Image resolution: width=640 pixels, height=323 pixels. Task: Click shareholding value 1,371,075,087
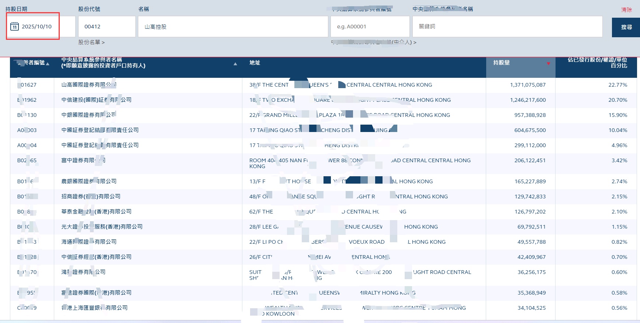pyautogui.click(x=527, y=85)
